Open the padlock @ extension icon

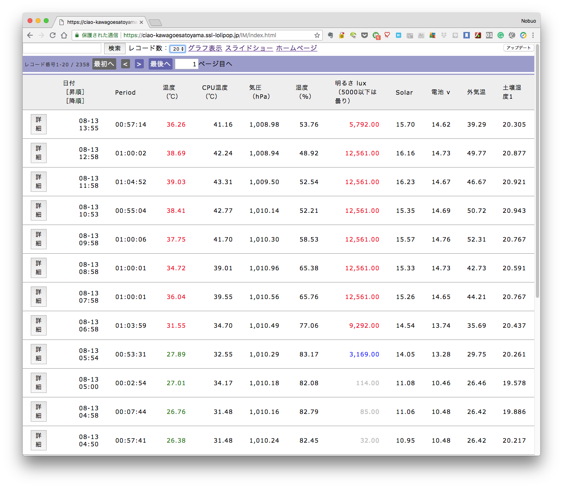pyautogui.click(x=342, y=35)
